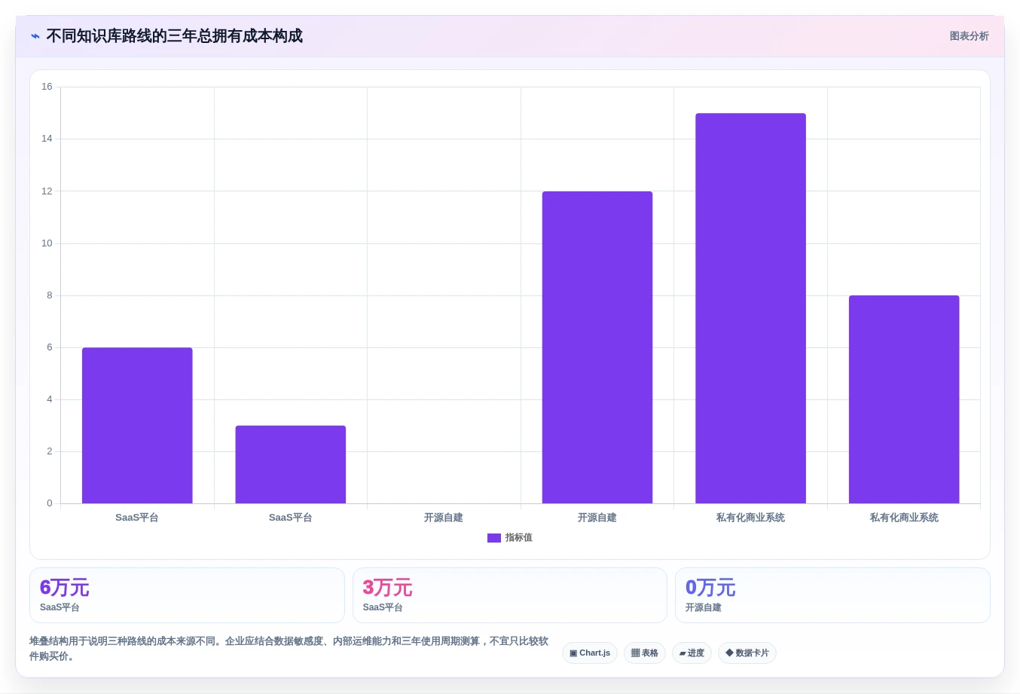Open the 6万元 SaaS平台 data card
This screenshot has width=1020, height=694.
pos(187,595)
